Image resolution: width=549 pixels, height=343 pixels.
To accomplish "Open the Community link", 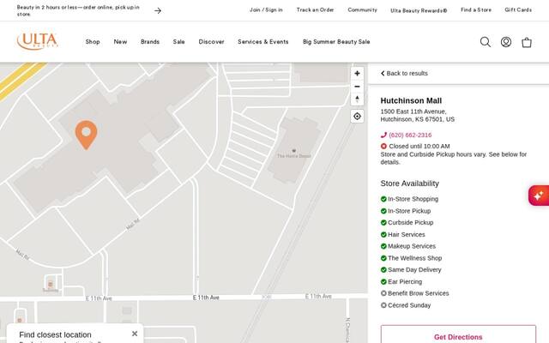I will [362, 9].
